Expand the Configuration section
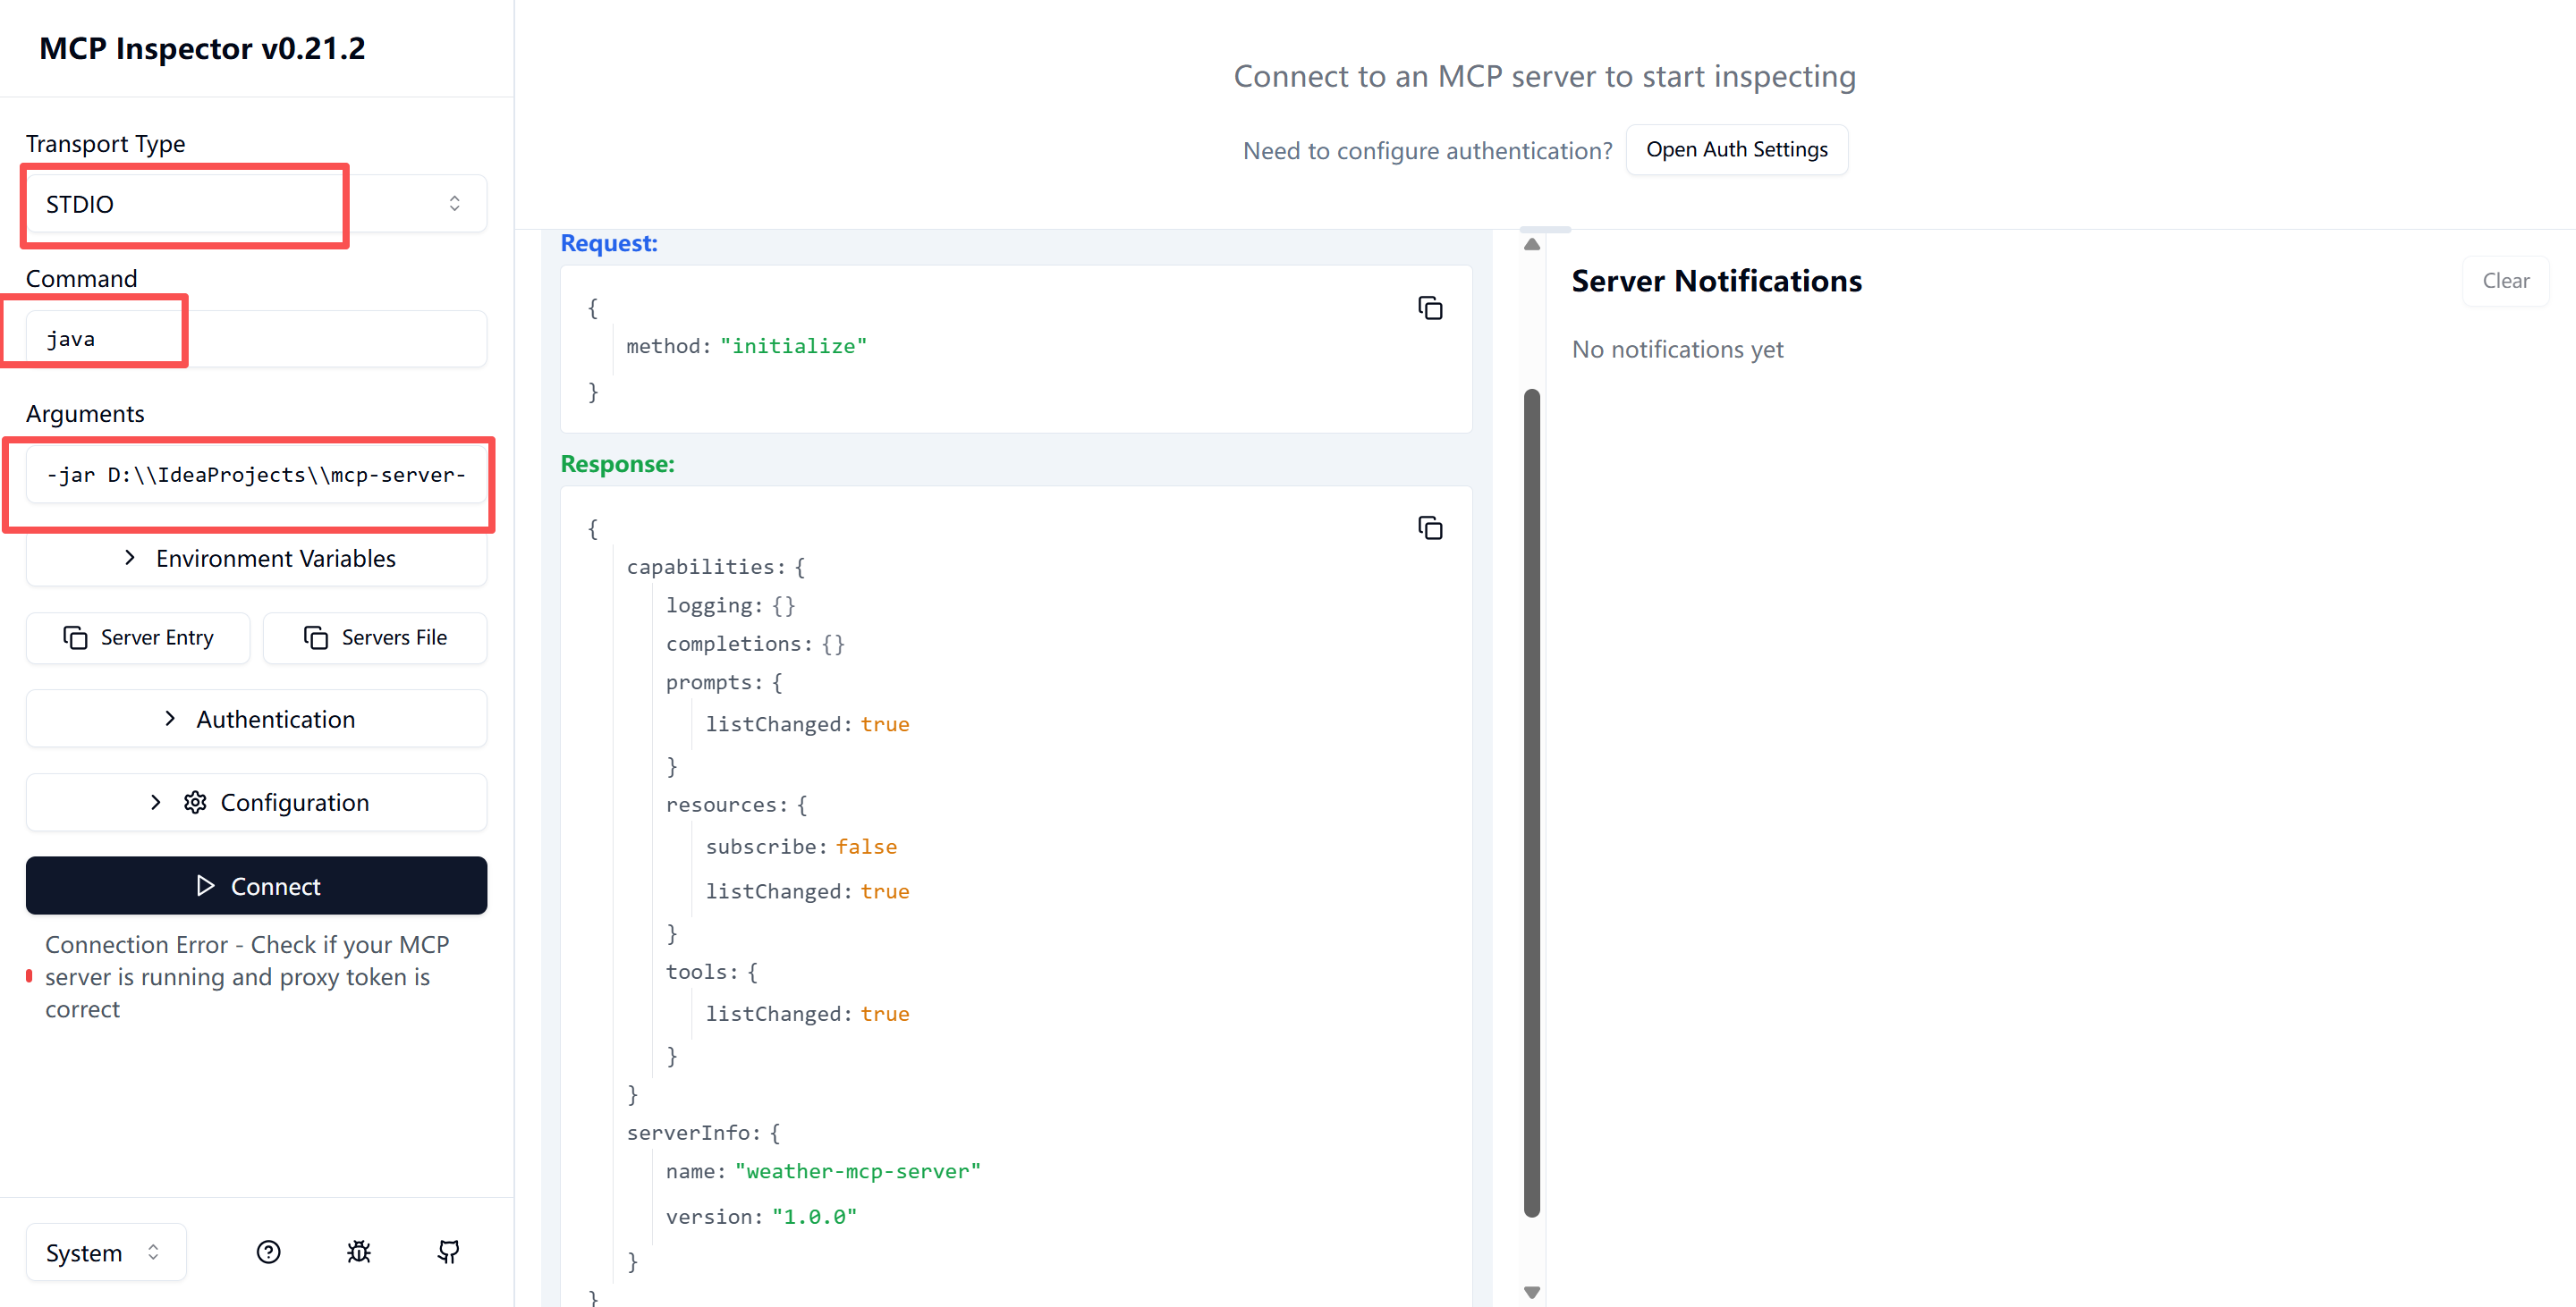Viewport: 2576px width, 1307px height. click(x=256, y=803)
